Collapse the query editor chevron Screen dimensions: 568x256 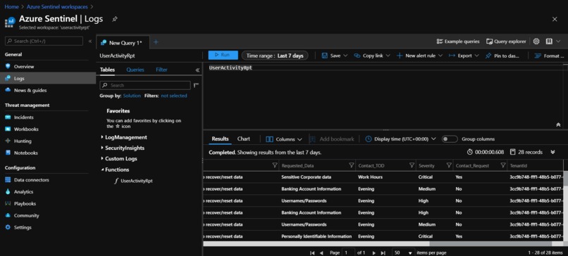[558, 124]
